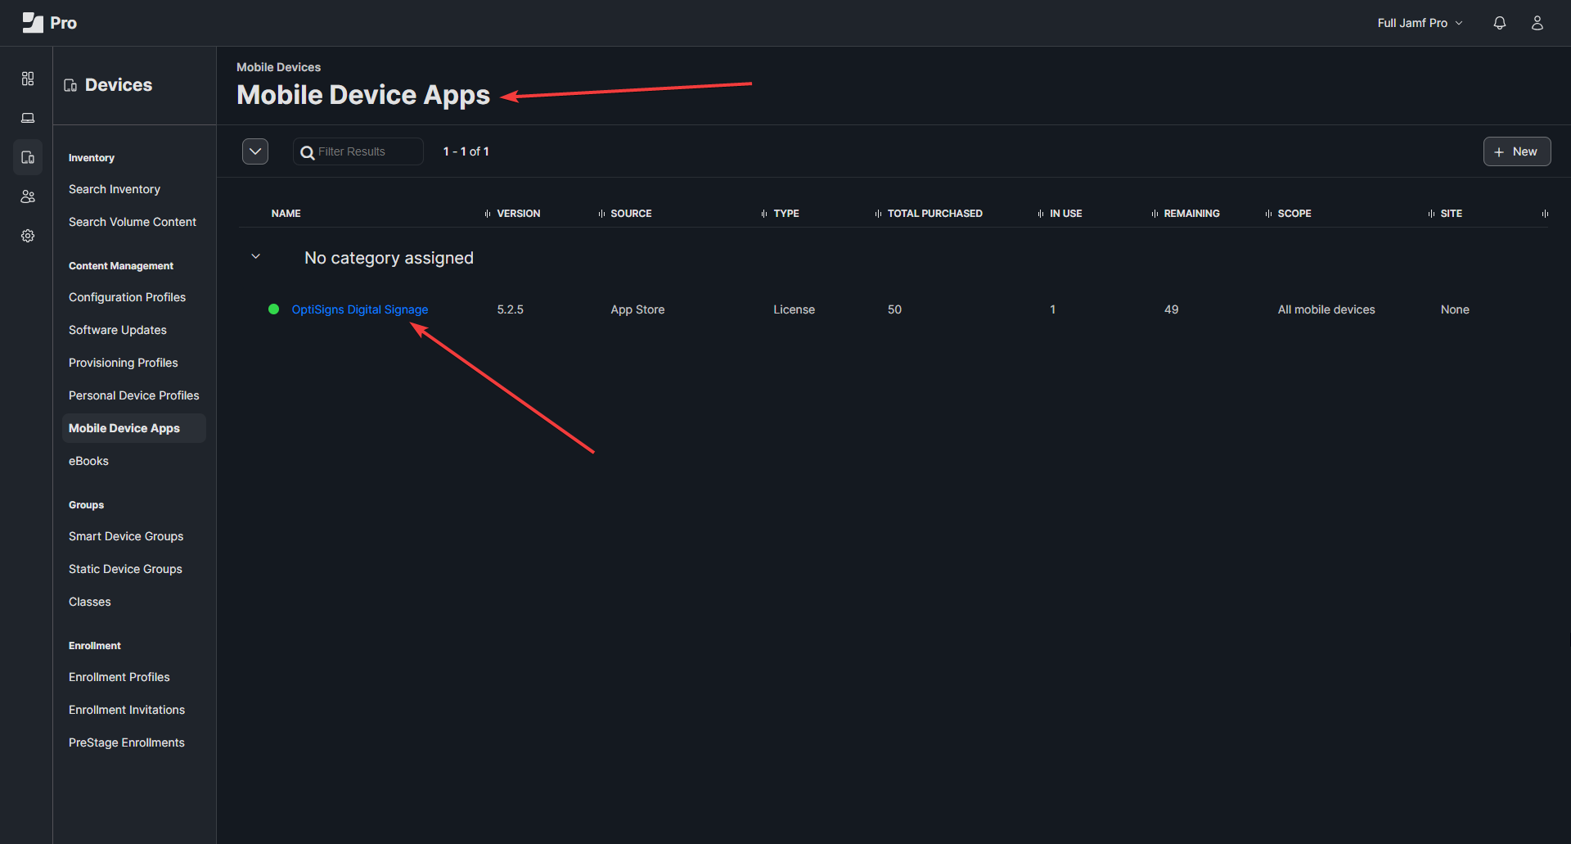
Task: Sort by TYPE column header
Action: (786, 214)
